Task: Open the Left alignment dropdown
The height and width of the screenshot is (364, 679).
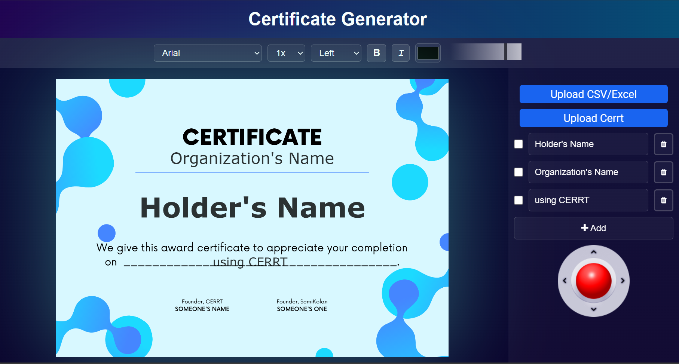Action: pos(336,53)
